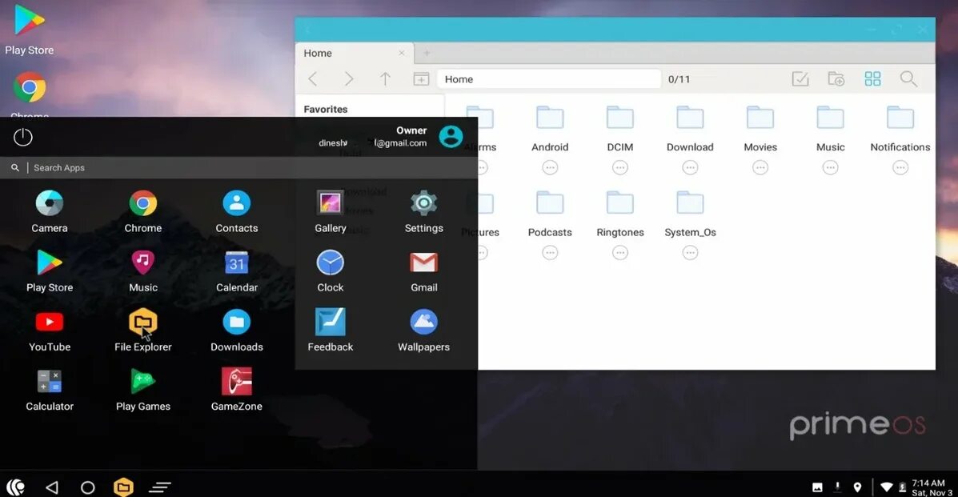This screenshot has width=958, height=497.
Task: Click the Wi-Fi icon in system tray
Action: [x=886, y=487]
